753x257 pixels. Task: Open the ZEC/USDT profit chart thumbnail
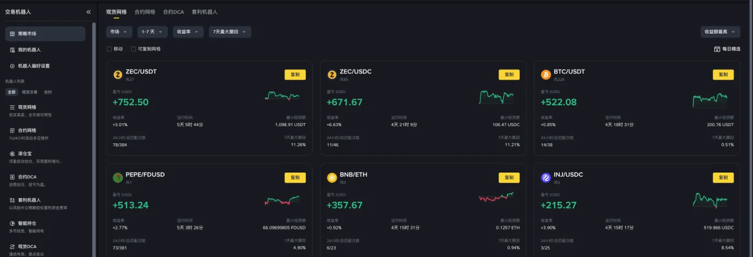pyautogui.click(x=282, y=96)
